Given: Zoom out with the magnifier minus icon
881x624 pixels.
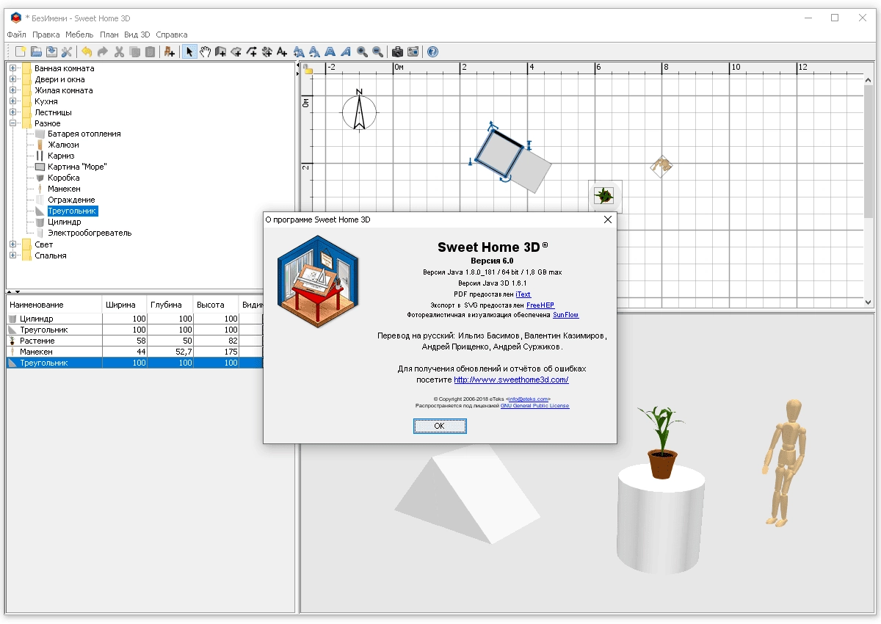Looking at the screenshot, I should coord(377,51).
